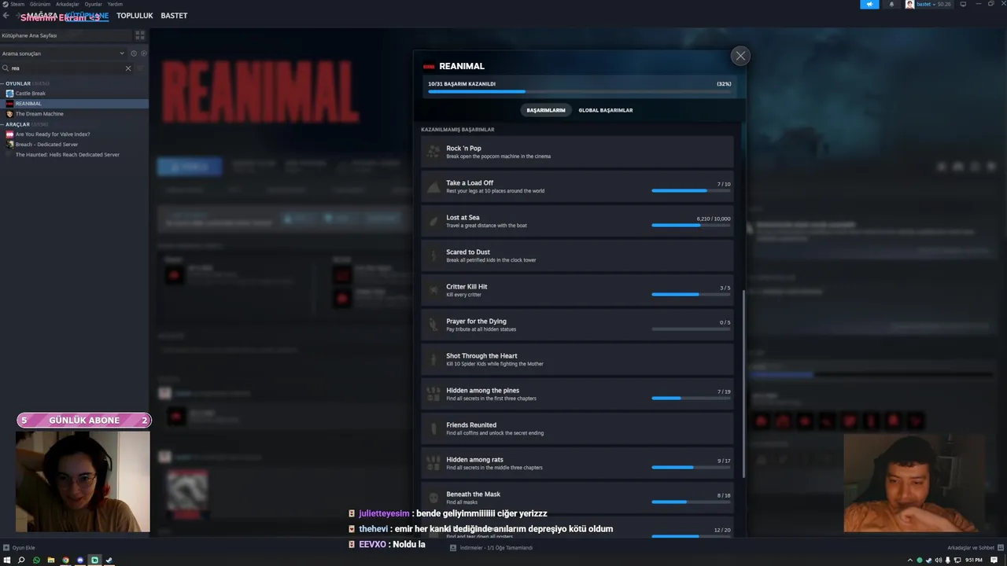Click the Take a Load Off achievement icon
The width and height of the screenshot is (1007, 566).
(x=433, y=186)
